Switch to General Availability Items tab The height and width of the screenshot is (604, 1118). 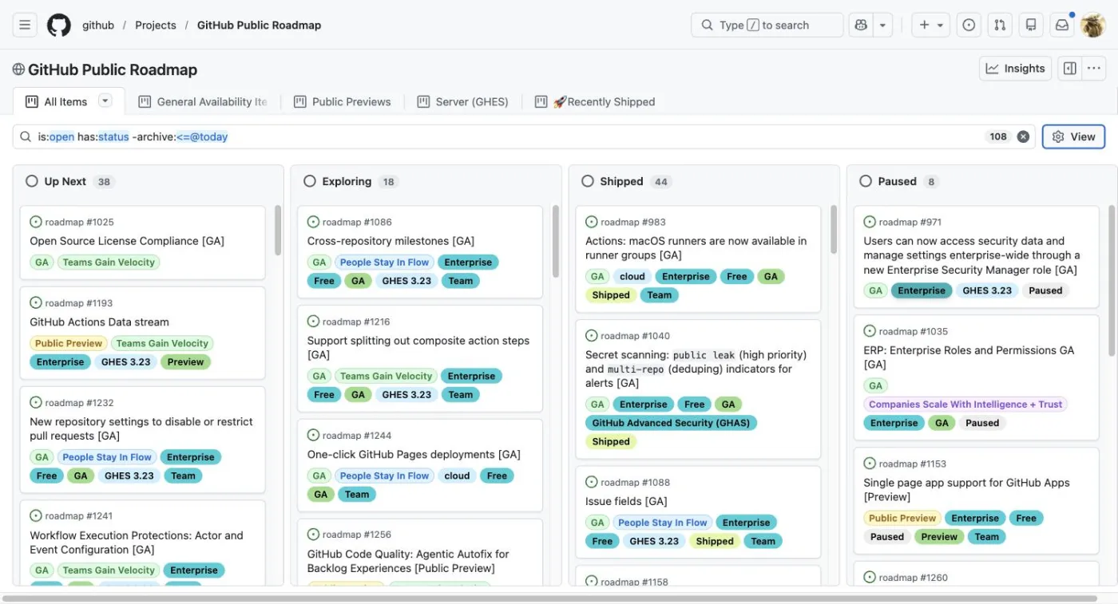pos(203,101)
